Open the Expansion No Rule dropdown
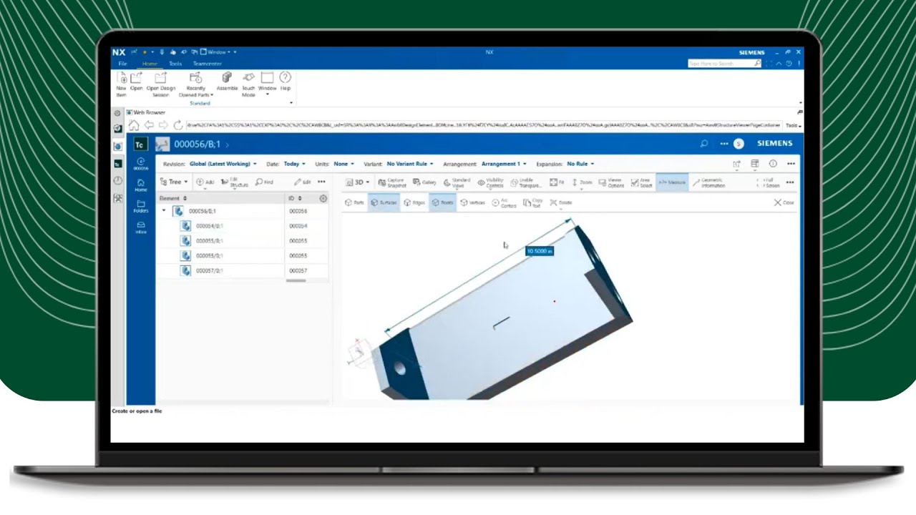This screenshot has height=515, width=916. [x=580, y=164]
